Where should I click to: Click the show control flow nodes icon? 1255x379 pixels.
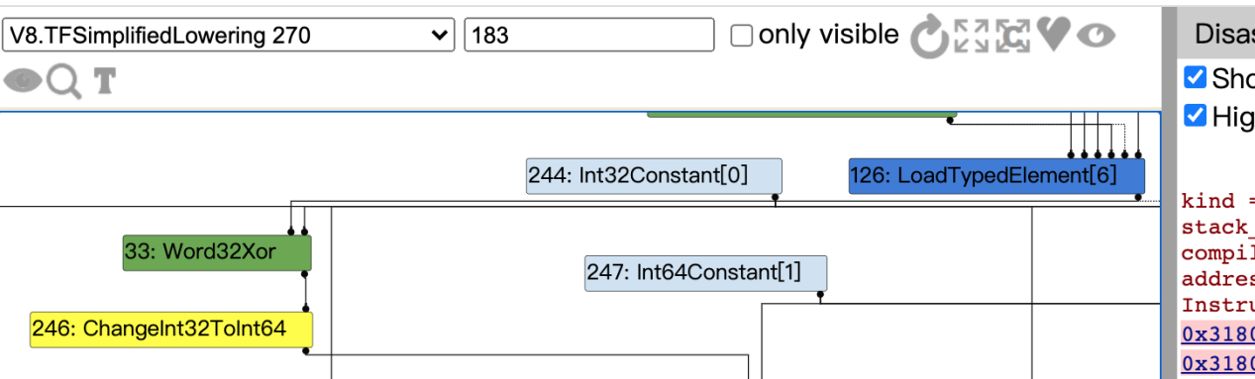[1012, 37]
